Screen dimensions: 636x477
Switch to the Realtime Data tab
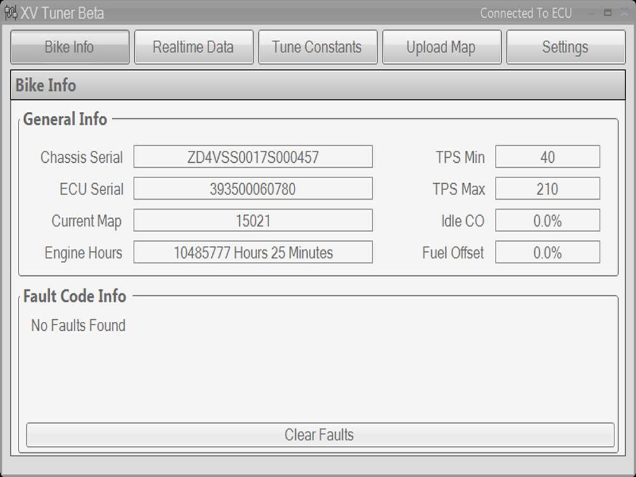193,46
